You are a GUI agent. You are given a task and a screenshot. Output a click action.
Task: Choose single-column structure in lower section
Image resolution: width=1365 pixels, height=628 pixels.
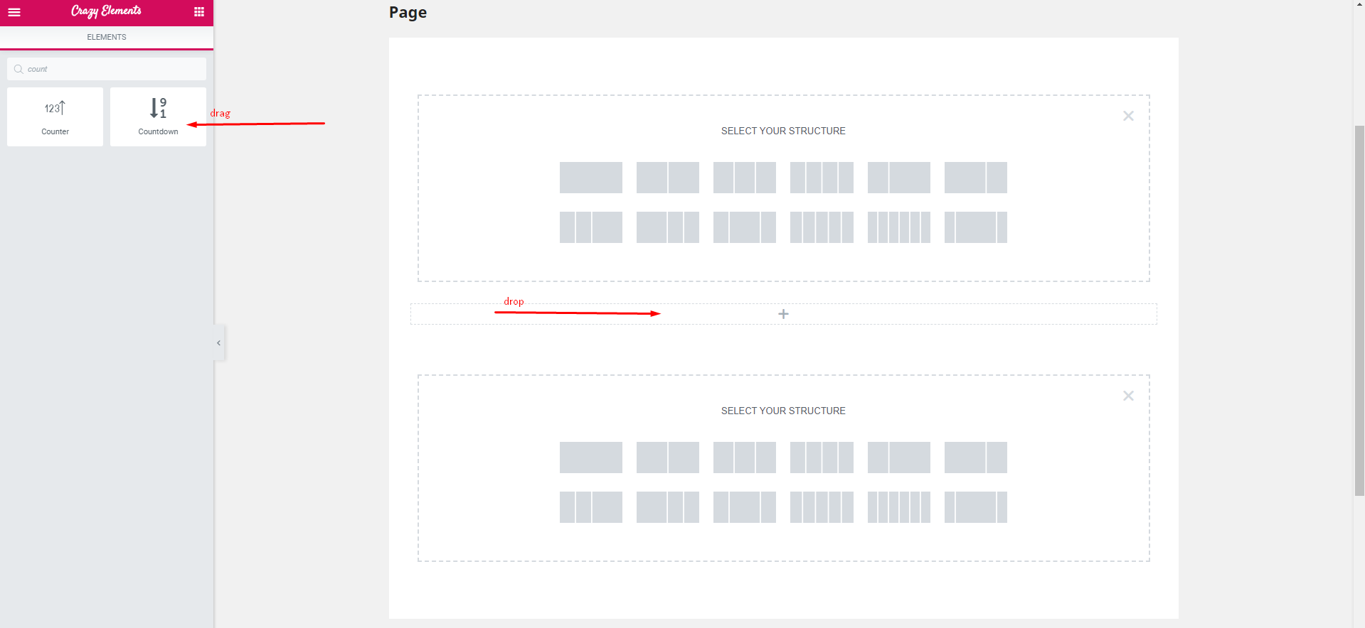pos(590,458)
